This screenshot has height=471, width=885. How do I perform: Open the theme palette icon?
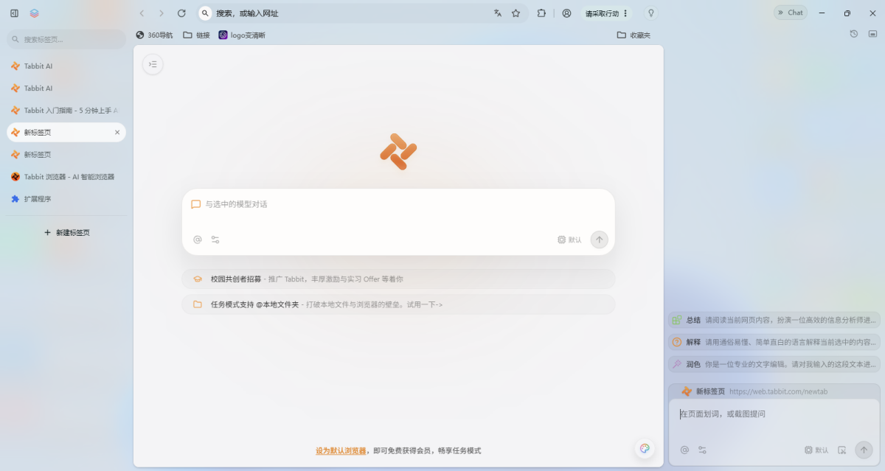(645, 448)
